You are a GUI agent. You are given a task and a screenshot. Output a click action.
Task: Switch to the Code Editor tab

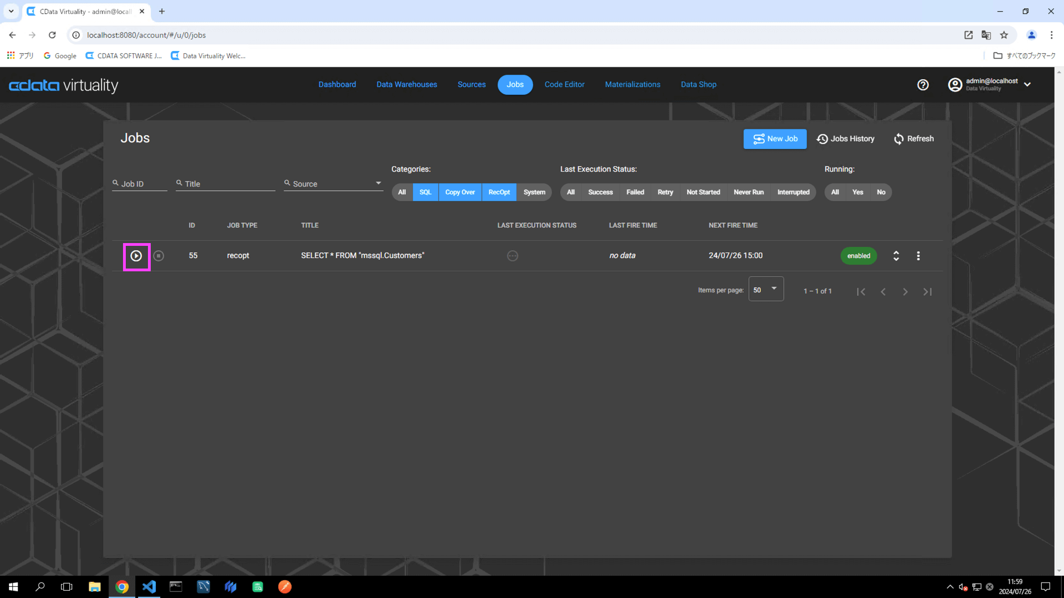[564, 85]
